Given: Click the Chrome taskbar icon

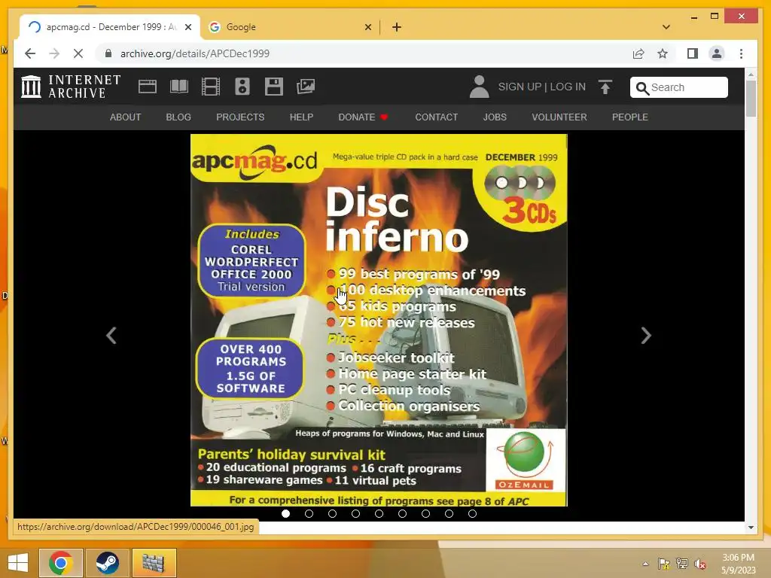Looking at the screenshot, I should pos(61,563).
